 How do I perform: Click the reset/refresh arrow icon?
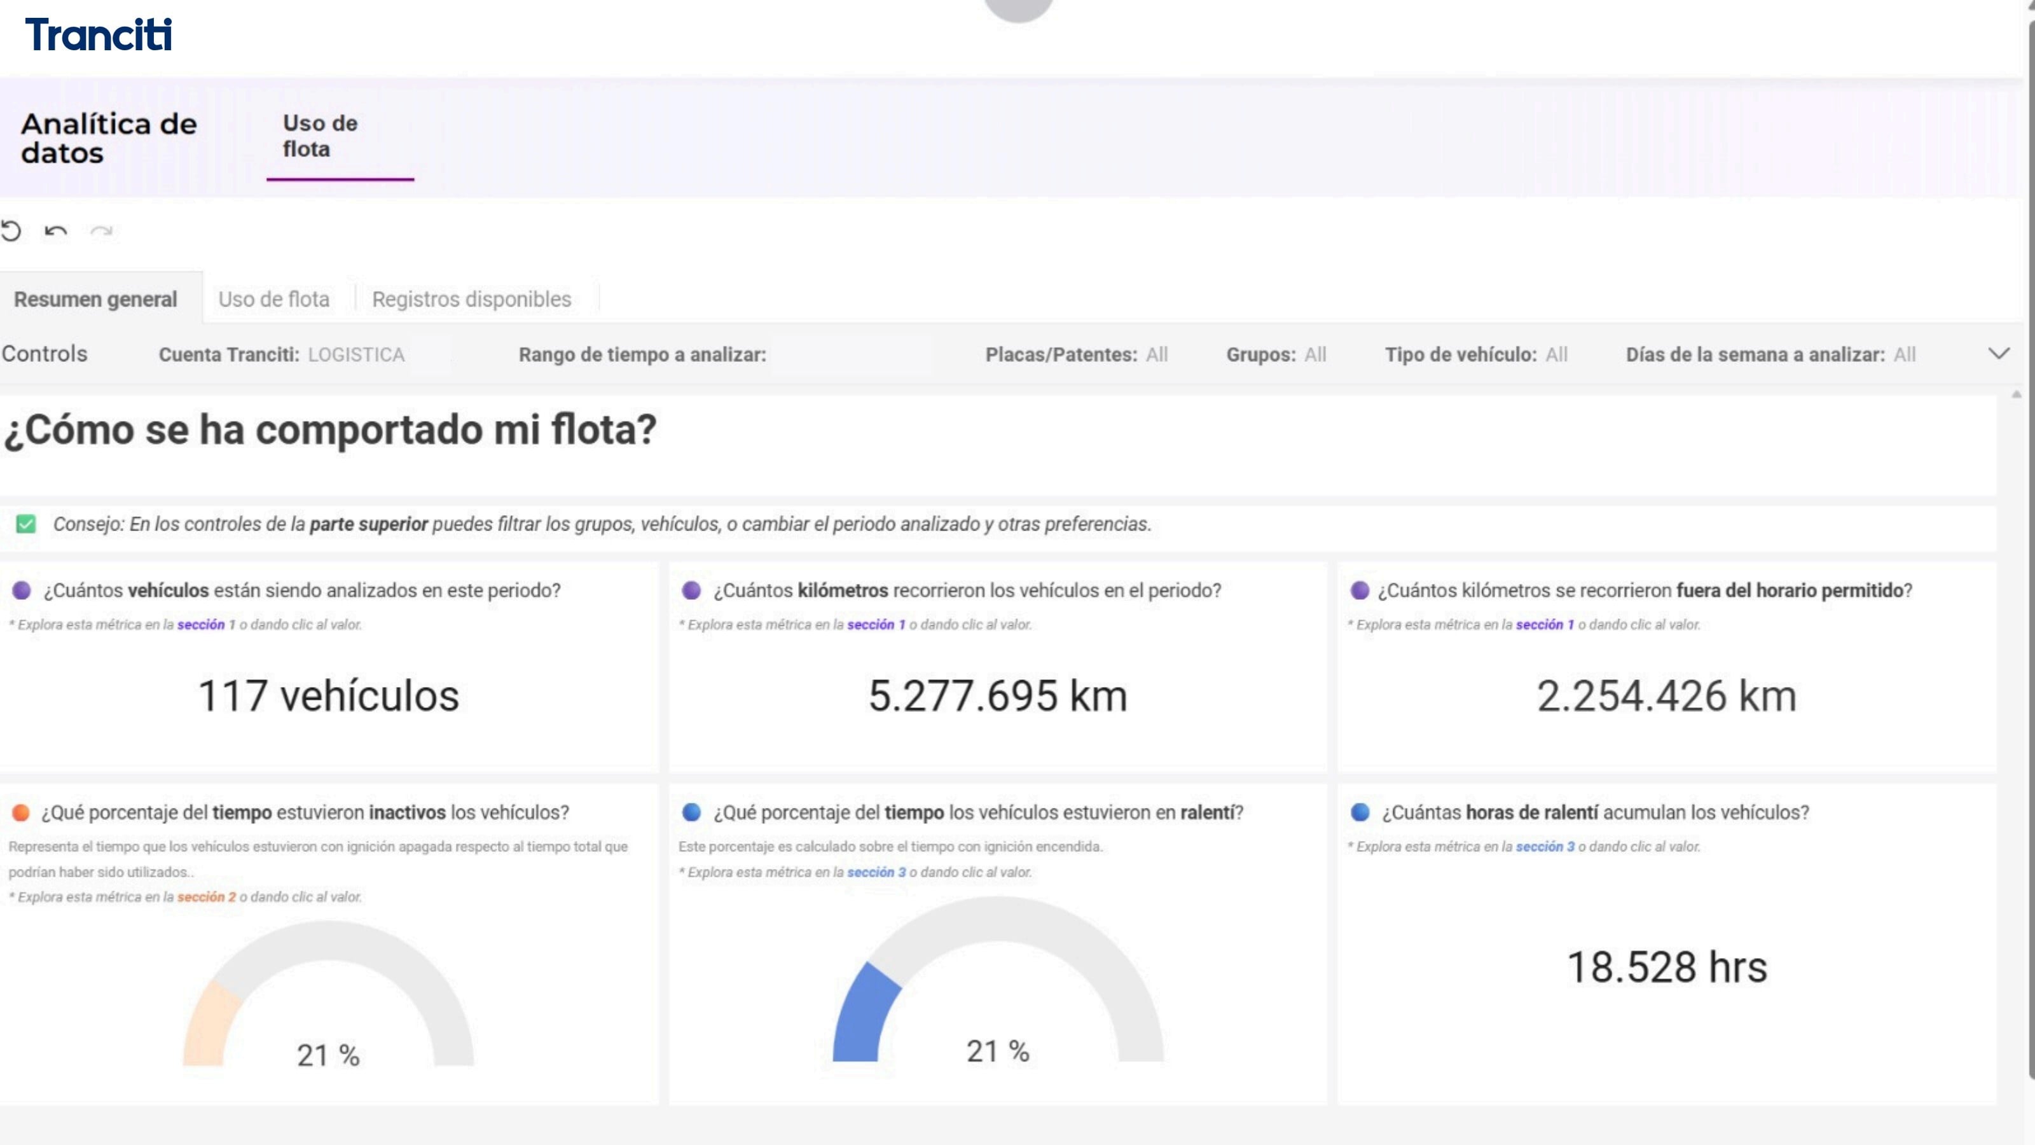11,231
